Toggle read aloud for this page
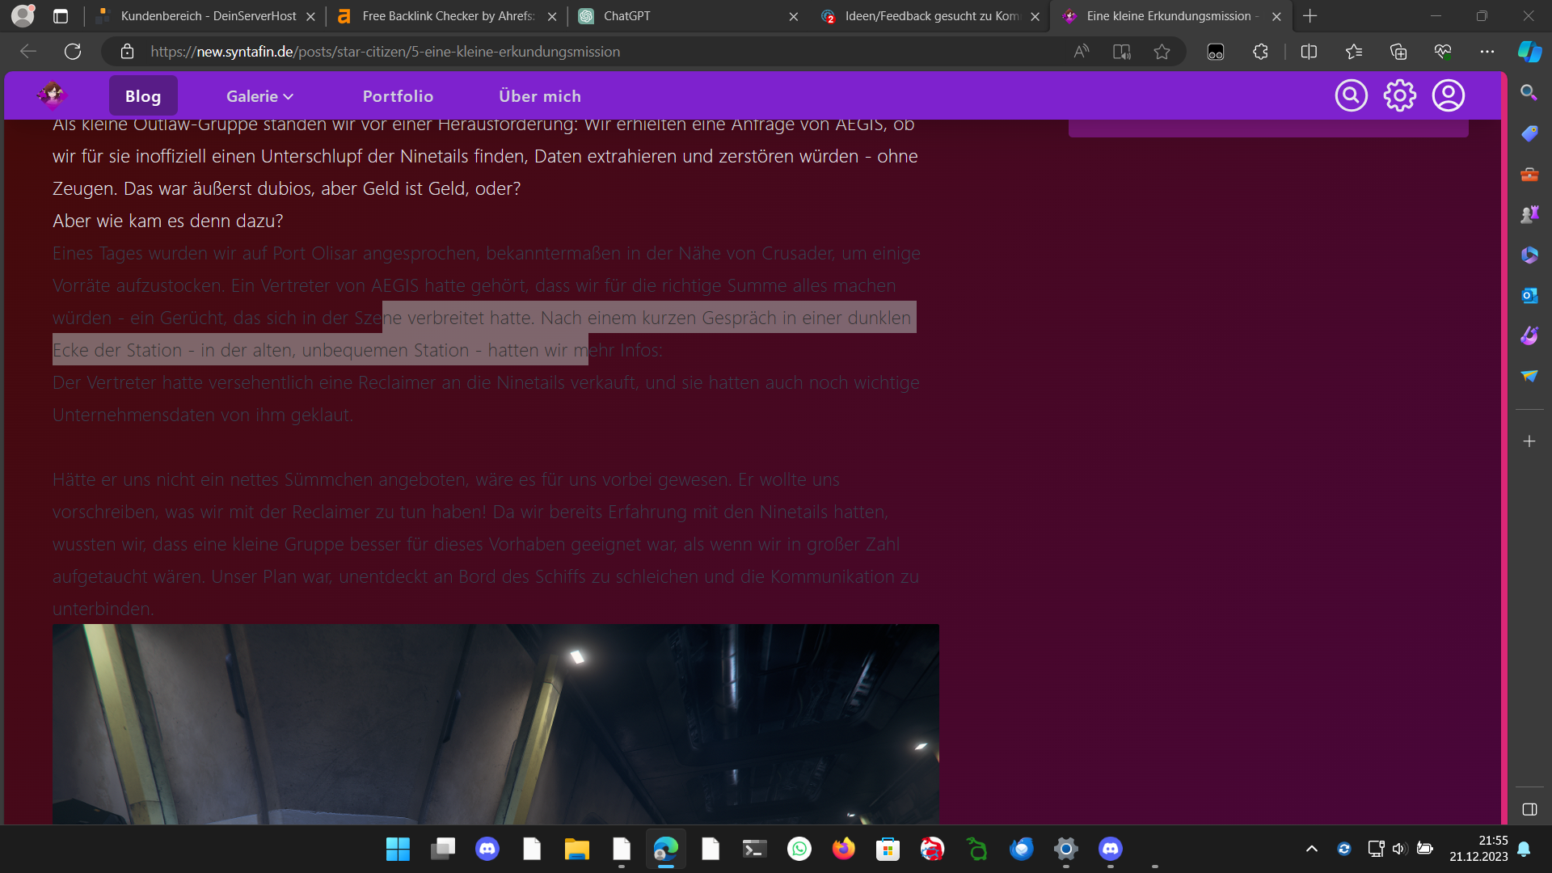The height and width of the screenshot is (873, 1552). point(1081,52)
